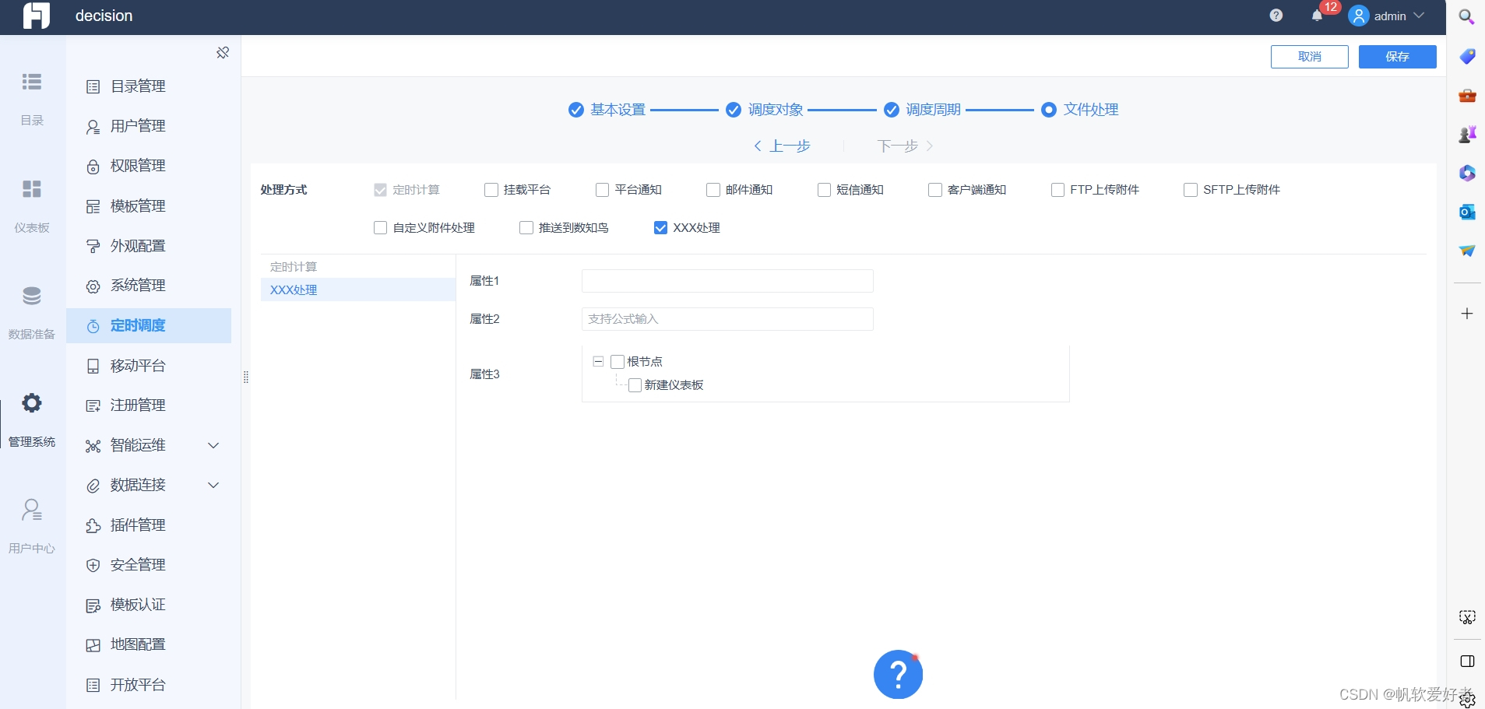Expand the 智能运维 submenu arrow
The height and width of the screenshot is (709, 1485).
pos(213,445)
